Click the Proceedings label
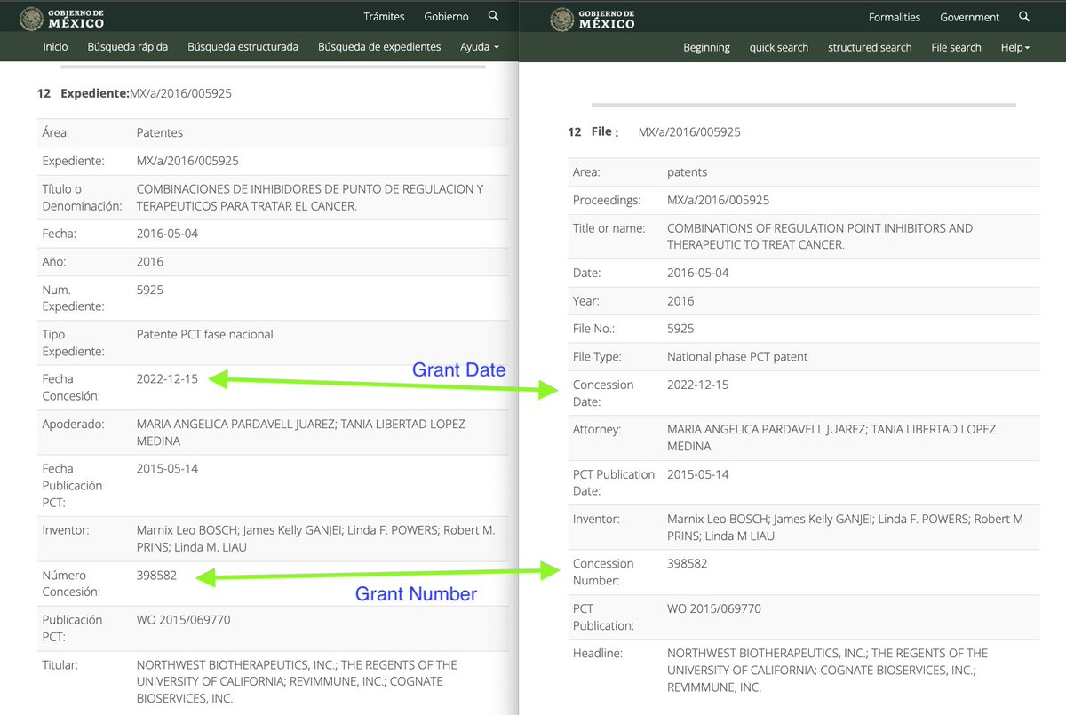This screenshot has height=715, width=1066. click(x=607, y=201)
